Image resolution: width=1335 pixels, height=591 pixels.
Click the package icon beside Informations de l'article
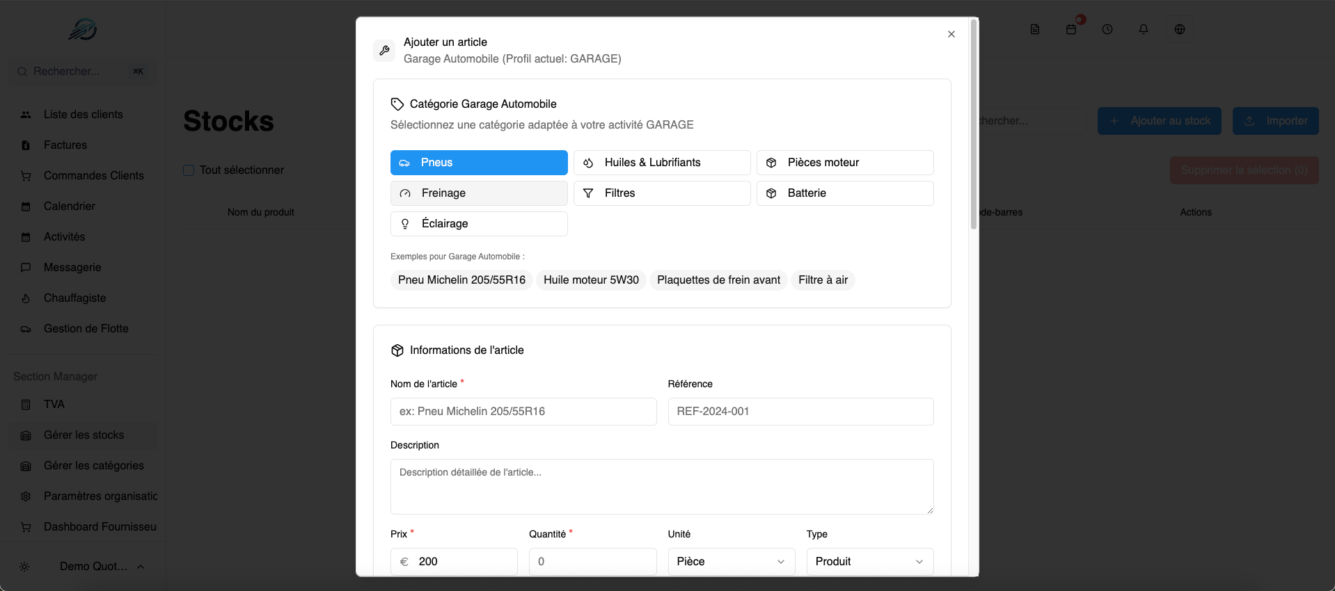[x=397, y=350]
